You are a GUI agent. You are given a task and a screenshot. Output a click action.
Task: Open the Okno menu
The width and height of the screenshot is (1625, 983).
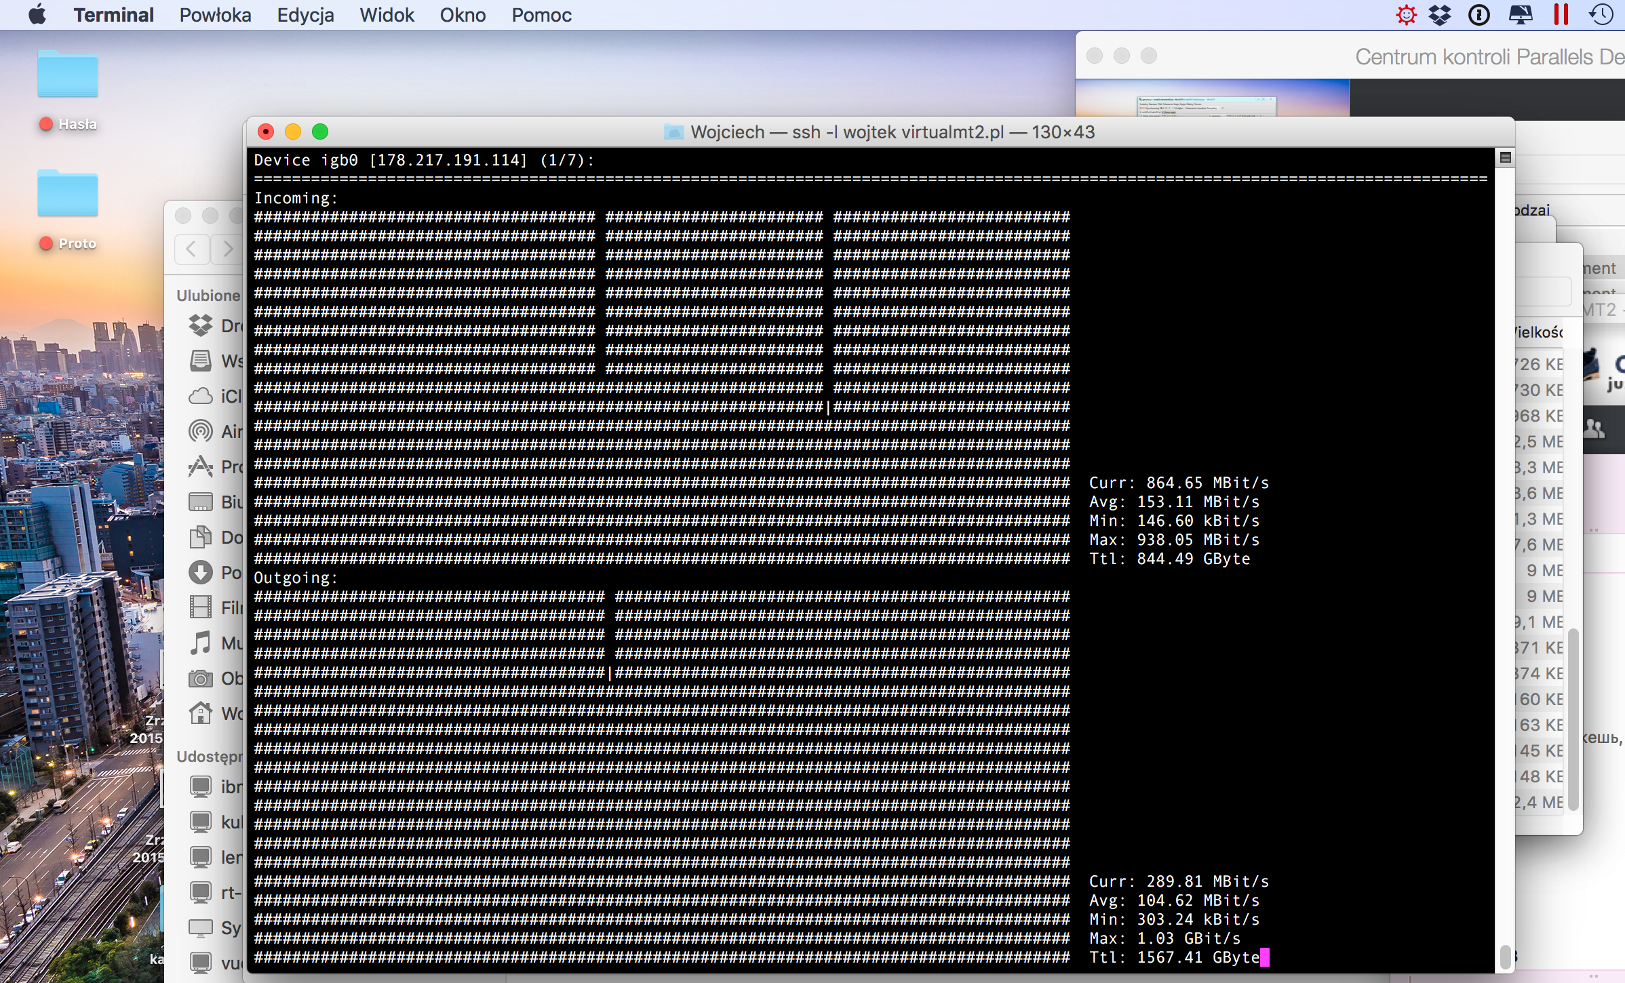[x=463, y=15]
